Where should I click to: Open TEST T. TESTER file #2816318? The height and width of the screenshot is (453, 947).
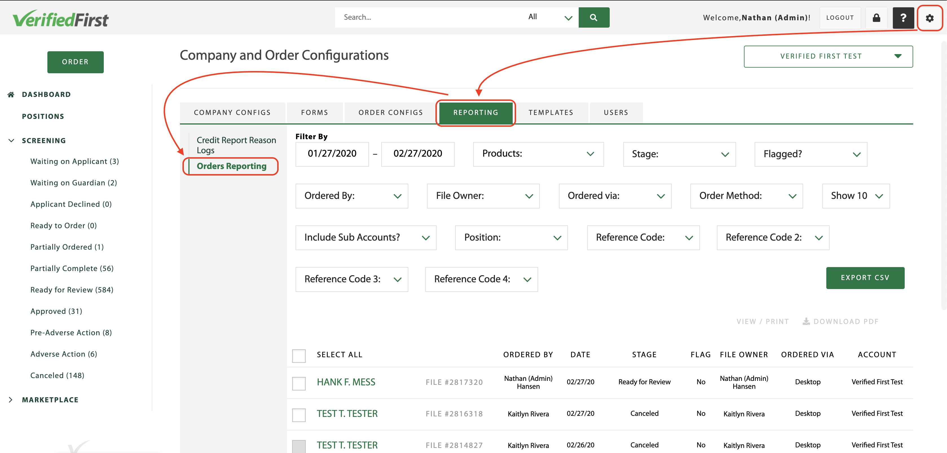click(347, 414)
